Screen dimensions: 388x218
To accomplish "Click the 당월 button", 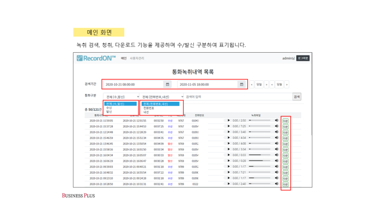I will pos(279,84).
